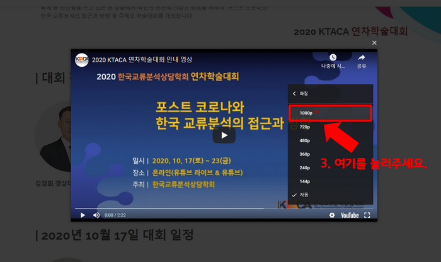Screen dimensions: 441x262
Task: Click the large center play button
Action: click(x=224, y=135)
